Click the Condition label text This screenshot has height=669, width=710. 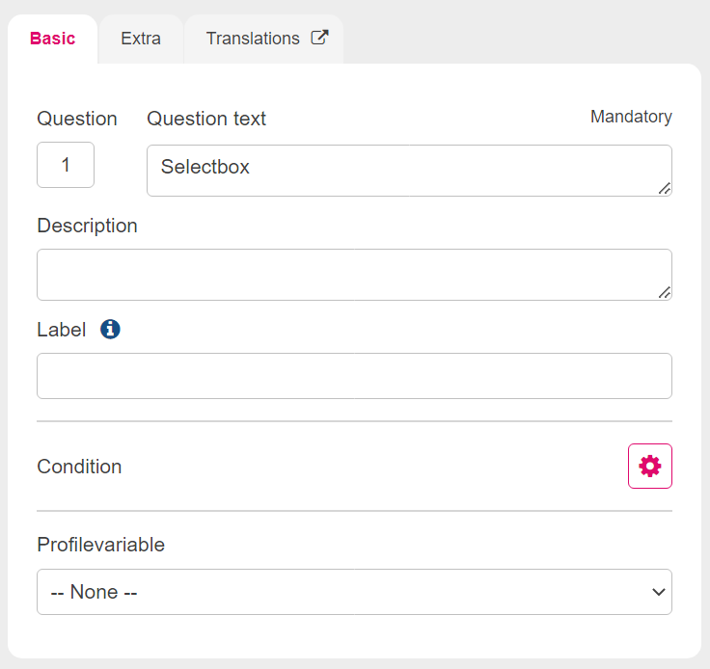pyautogui.click(x=79, y=467)
